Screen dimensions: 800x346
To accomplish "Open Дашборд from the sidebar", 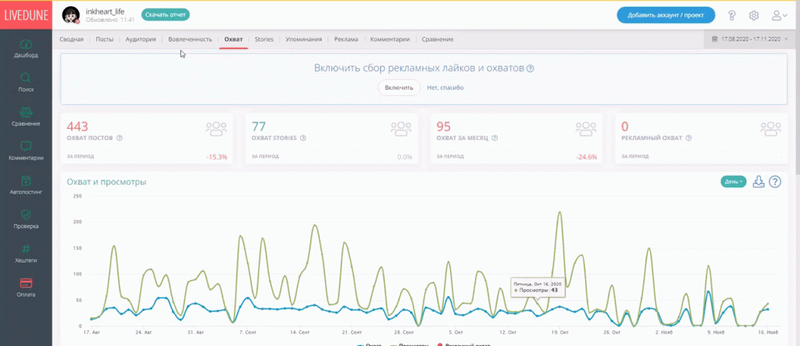I will [x=26, y=48].
